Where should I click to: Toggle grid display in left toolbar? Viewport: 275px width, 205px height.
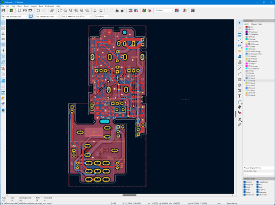point(3,22)
